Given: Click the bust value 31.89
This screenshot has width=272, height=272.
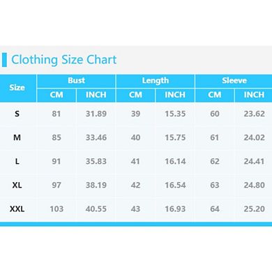Looking at the screenshot, I should pyautogui.click(x=96, y=114).
